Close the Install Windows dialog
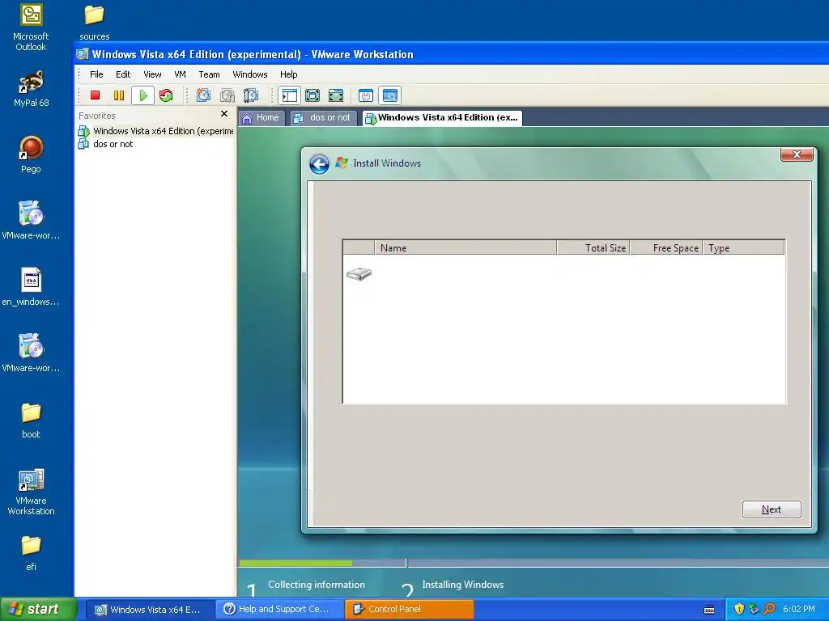Screen dimensions: 829x621 (x=797, y=154)
